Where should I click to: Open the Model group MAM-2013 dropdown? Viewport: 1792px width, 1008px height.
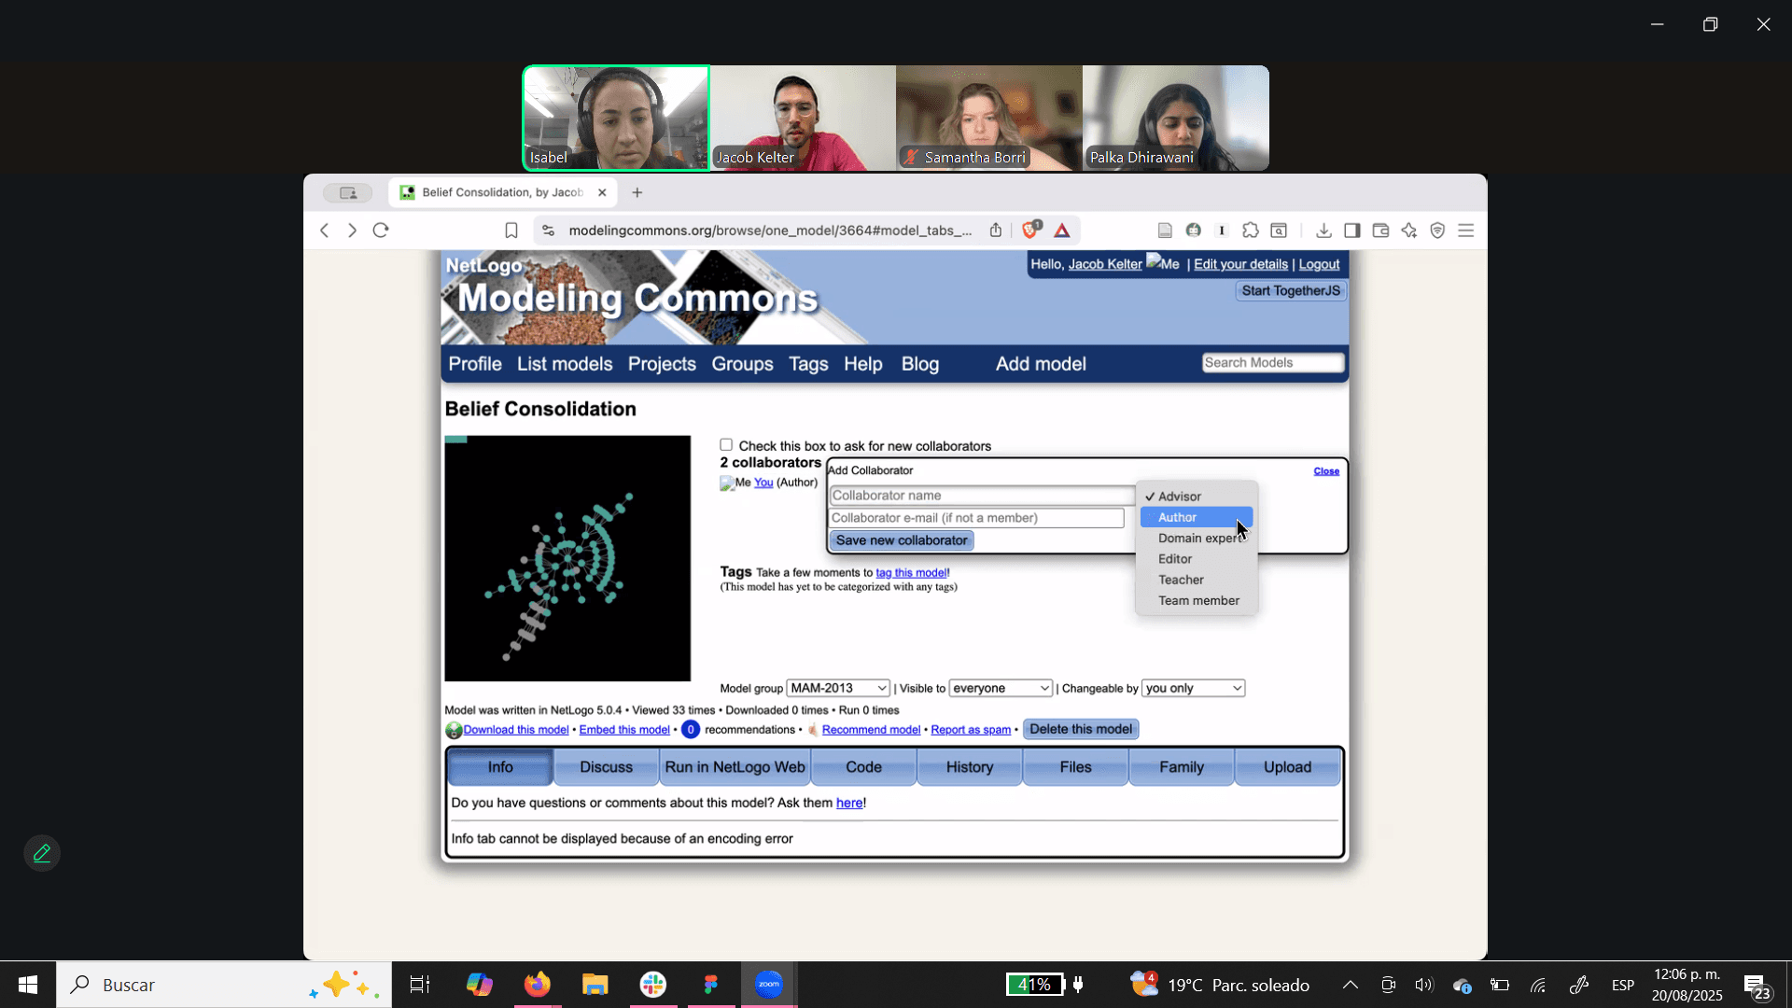837,688
